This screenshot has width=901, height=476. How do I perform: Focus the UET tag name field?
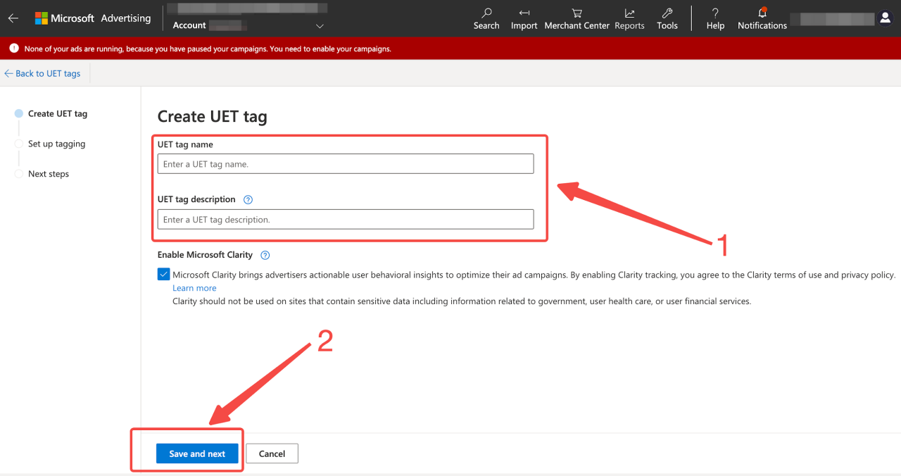coord(346,164)
